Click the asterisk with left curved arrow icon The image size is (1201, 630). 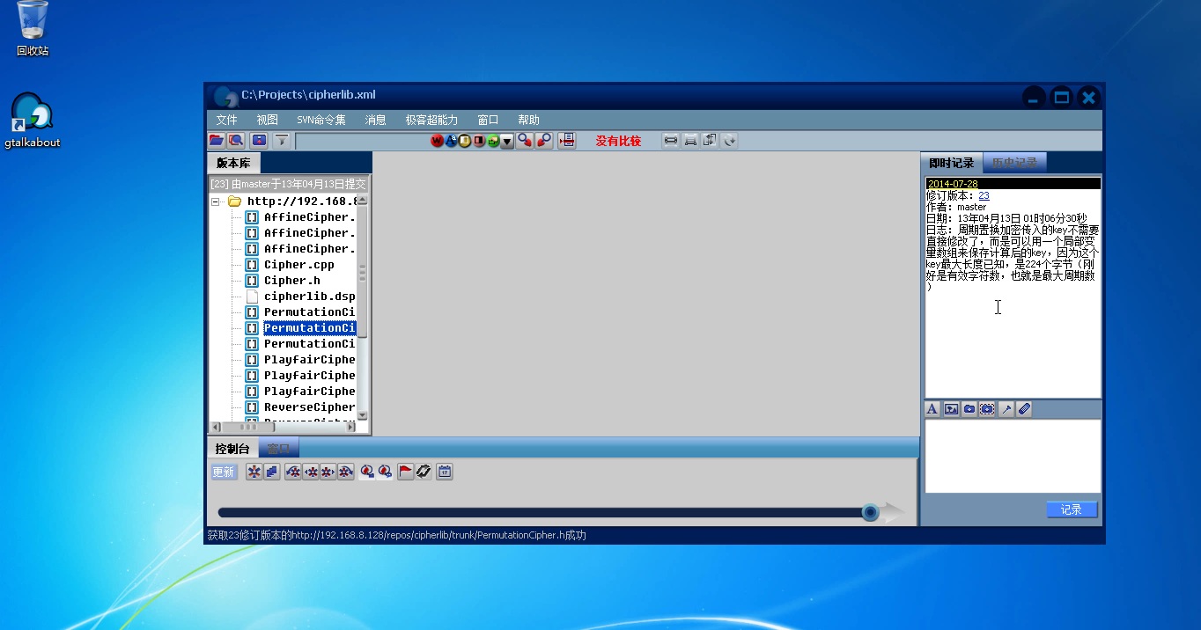(x=293, y=472)
